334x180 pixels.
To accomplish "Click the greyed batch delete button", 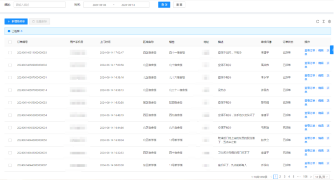I will coord(40,22).
